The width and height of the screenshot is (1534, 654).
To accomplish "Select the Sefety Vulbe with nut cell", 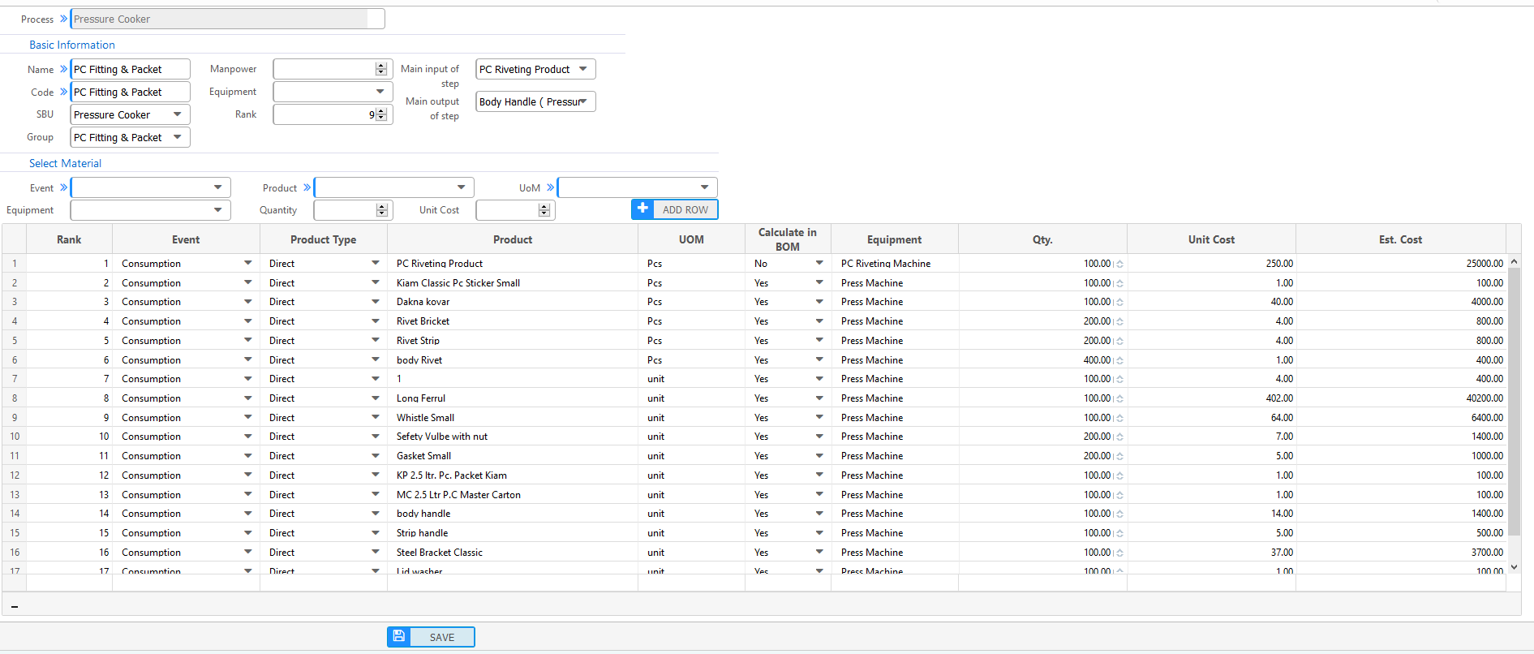I will [x=513, y=437].
